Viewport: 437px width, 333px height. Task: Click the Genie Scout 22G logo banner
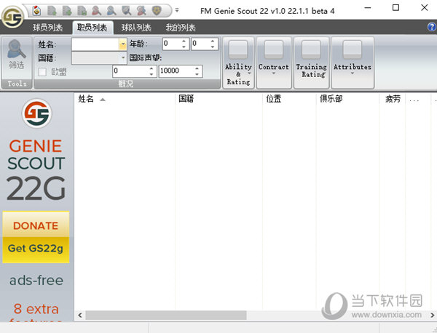coord(36,151)
